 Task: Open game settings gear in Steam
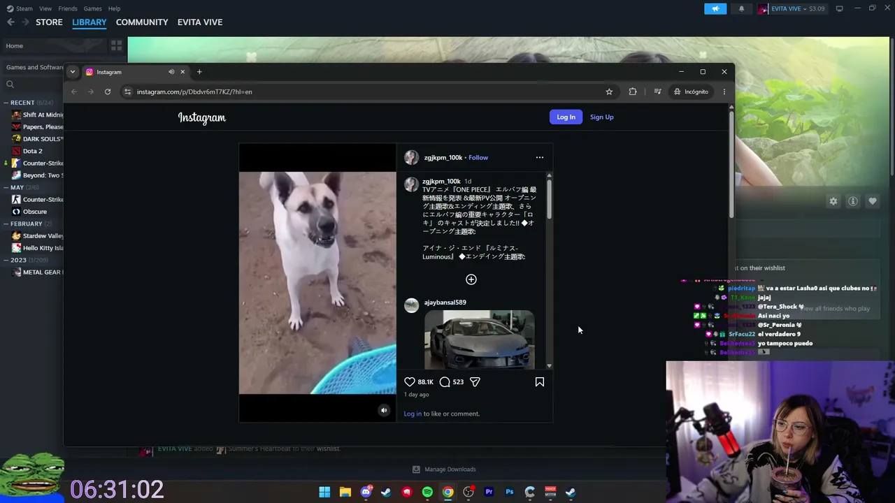coord(833,201)
